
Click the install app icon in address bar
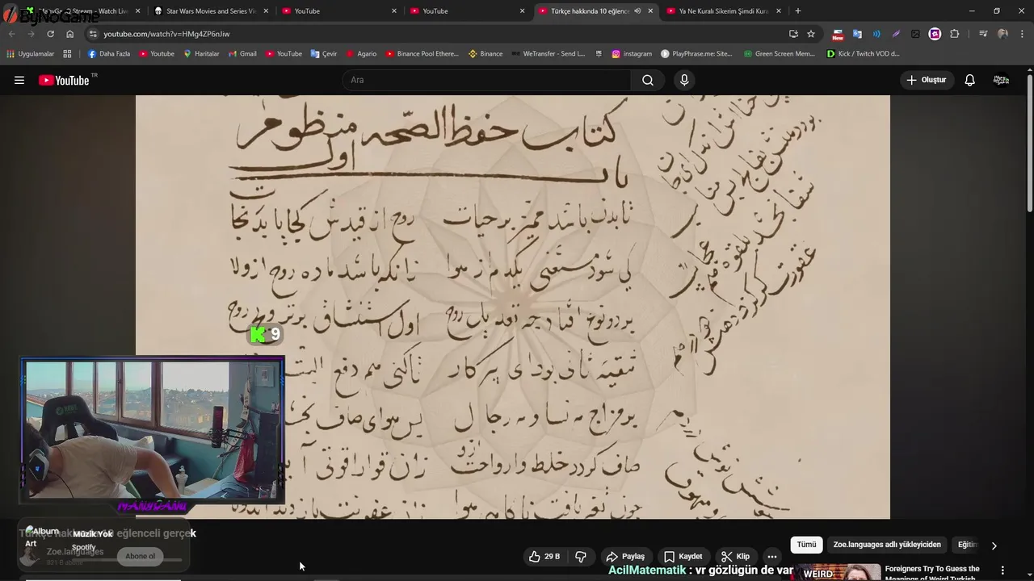coord(793,34)
